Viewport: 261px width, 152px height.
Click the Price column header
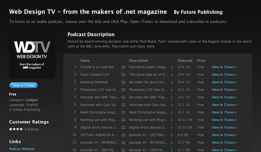(x=201, y=60)
